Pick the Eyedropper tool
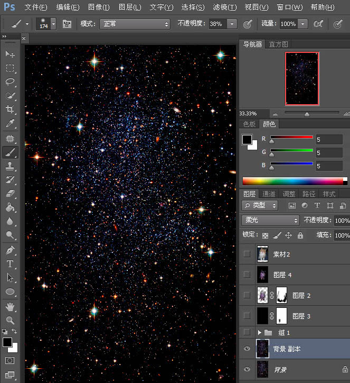Viewport: 350px width, 383px height. (10, 124)
